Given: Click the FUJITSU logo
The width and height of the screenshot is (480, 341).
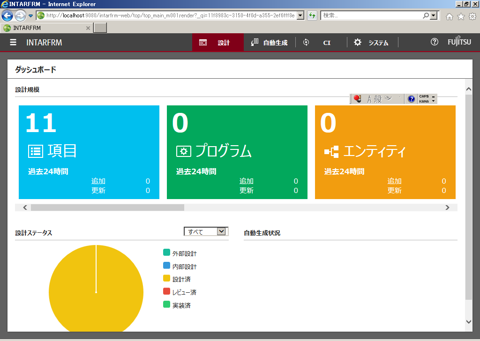Looking at the screenshot, I should click(459, 42).
